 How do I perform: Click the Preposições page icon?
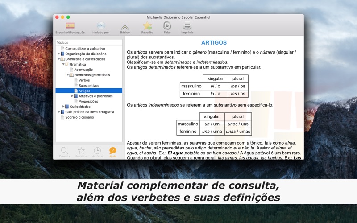click(76, 101)
